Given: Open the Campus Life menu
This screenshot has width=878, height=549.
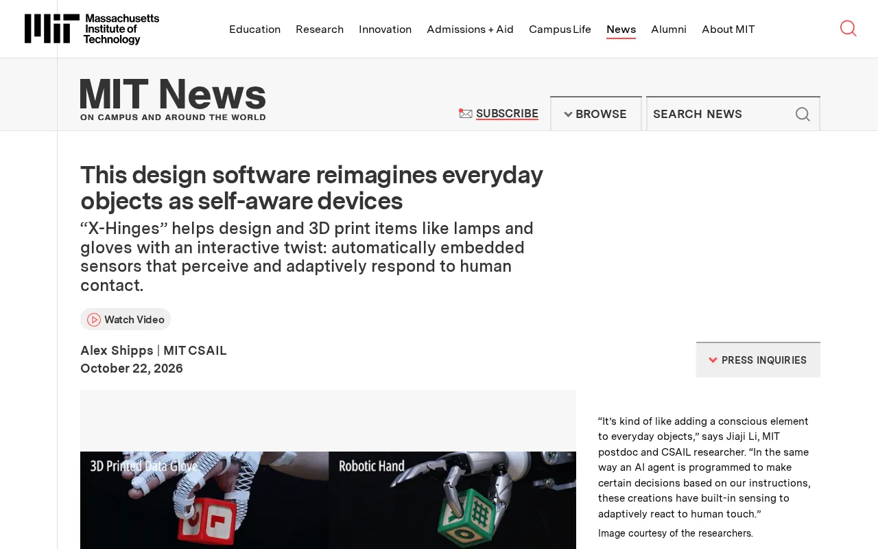Looking at the screenshot, I should (560, 29).
